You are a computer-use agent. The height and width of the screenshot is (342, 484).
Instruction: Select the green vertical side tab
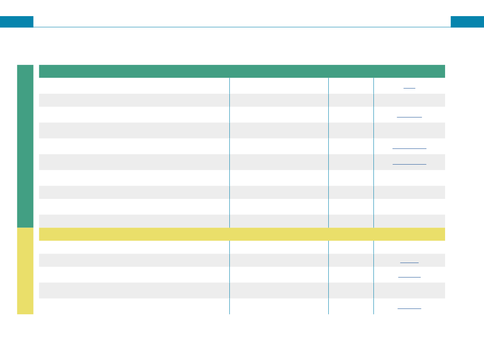(x=25, y=146)
